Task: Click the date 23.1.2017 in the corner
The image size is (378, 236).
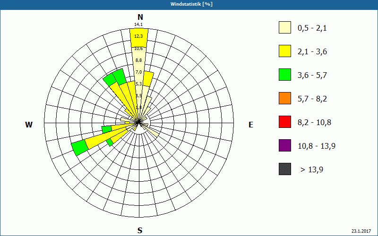Action: [361, 231]
